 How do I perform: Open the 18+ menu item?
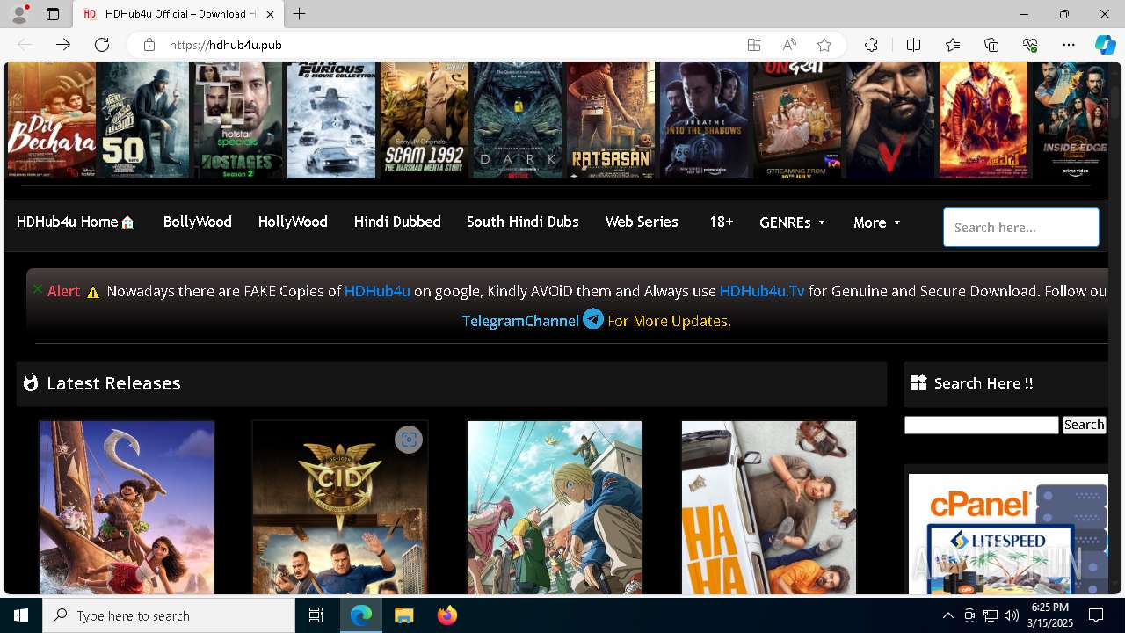pos(721,222)
